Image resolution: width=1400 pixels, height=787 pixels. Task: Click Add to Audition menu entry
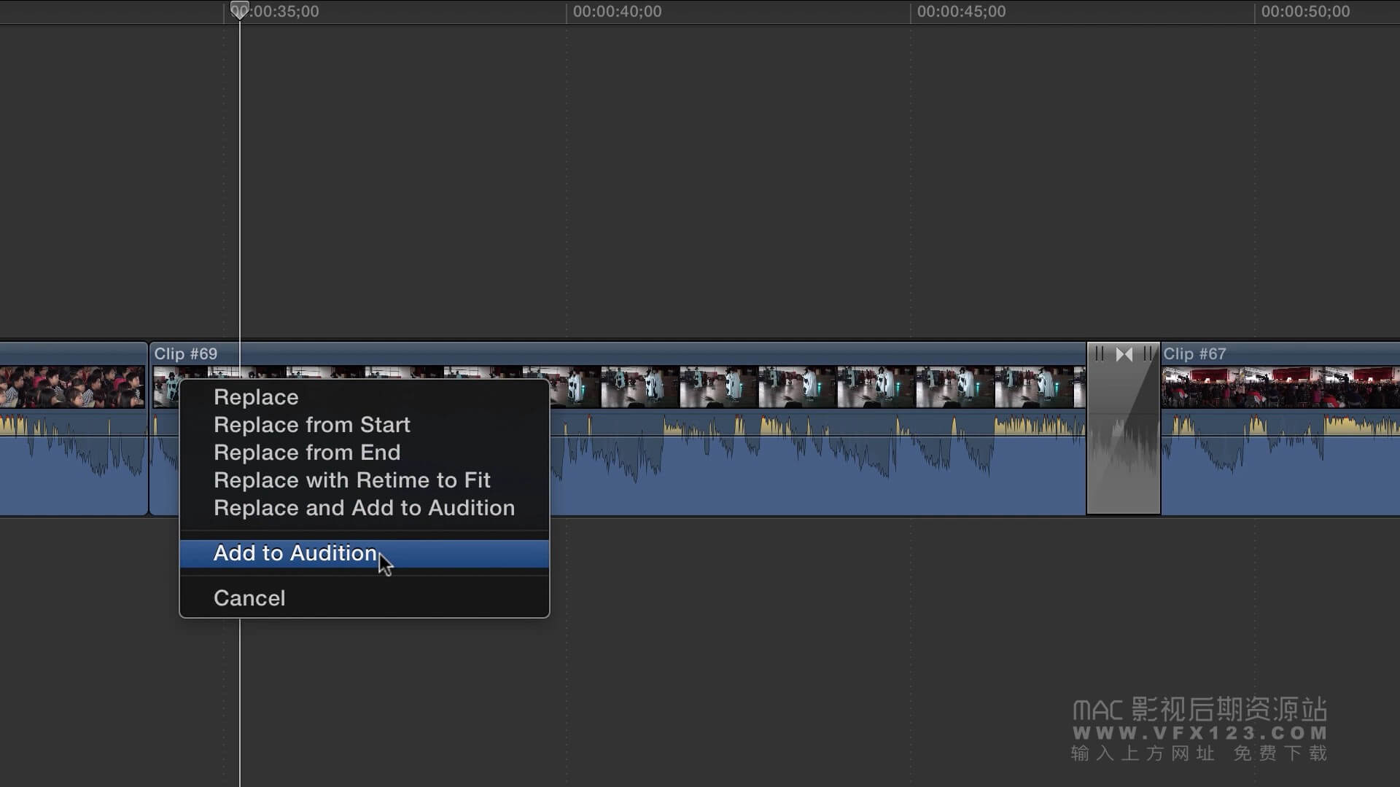[x=364, y=554]
